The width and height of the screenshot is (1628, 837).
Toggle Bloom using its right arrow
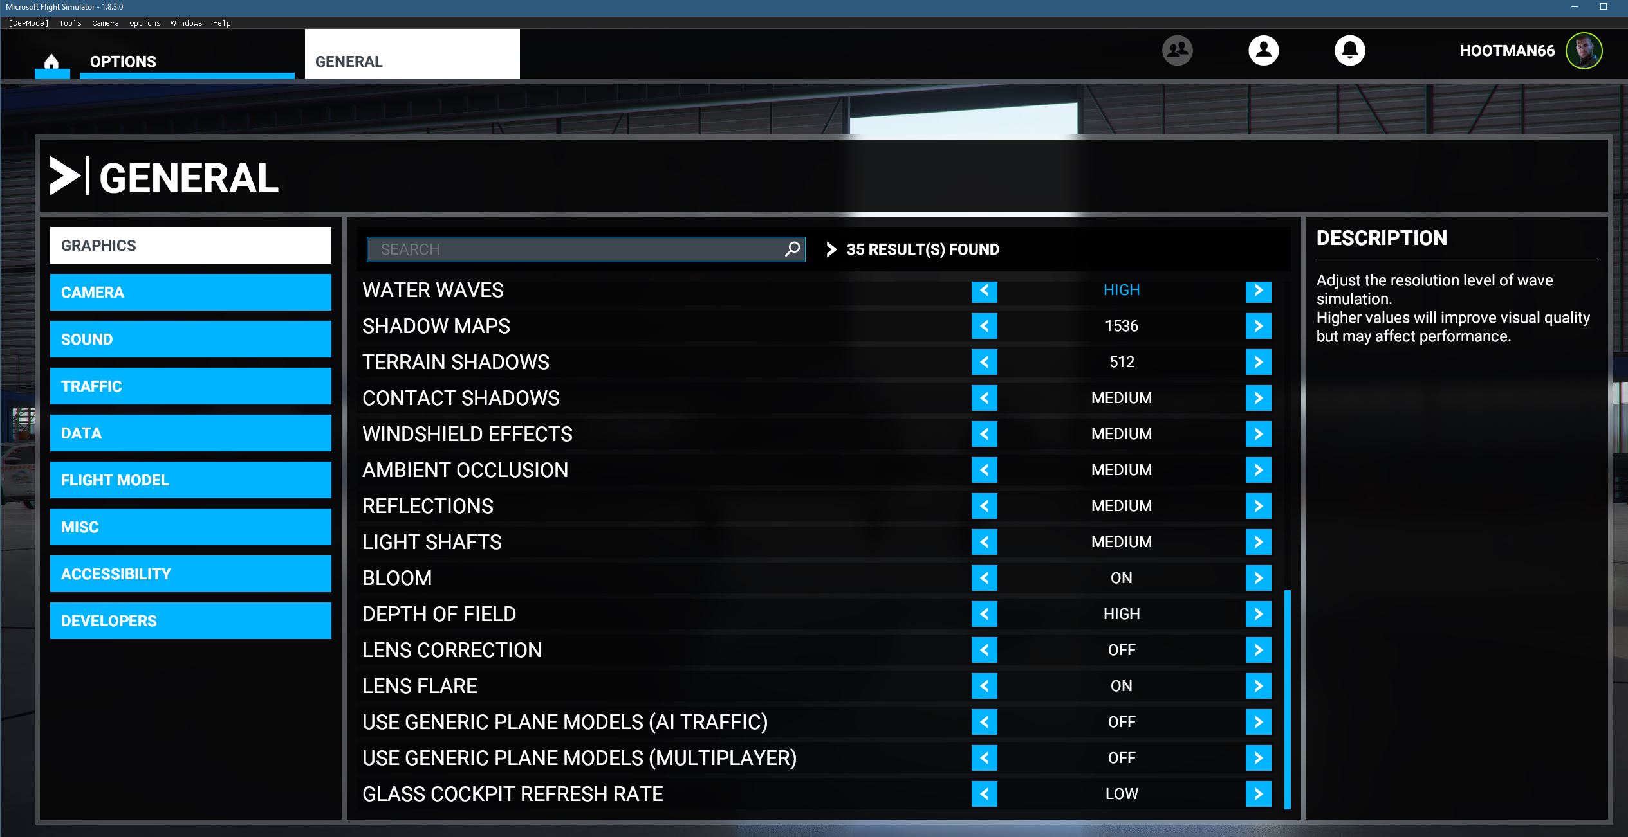[x=1258, y=579]
